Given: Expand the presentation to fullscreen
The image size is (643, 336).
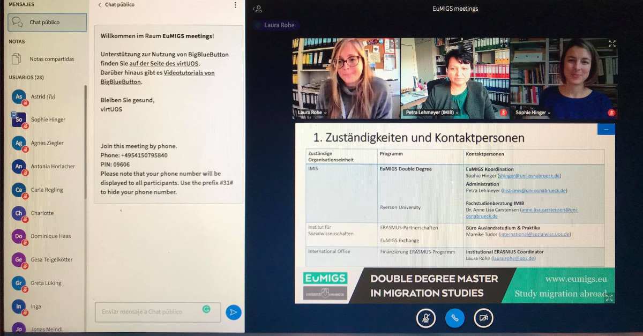Looking at the screenshot, I should pyautogui.click(x=609, y=298).
